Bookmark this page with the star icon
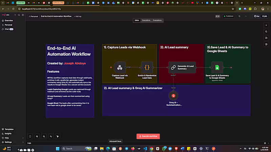Image resolution: width=271 pixels, height=152 pixels. click(x=233, y=9)
